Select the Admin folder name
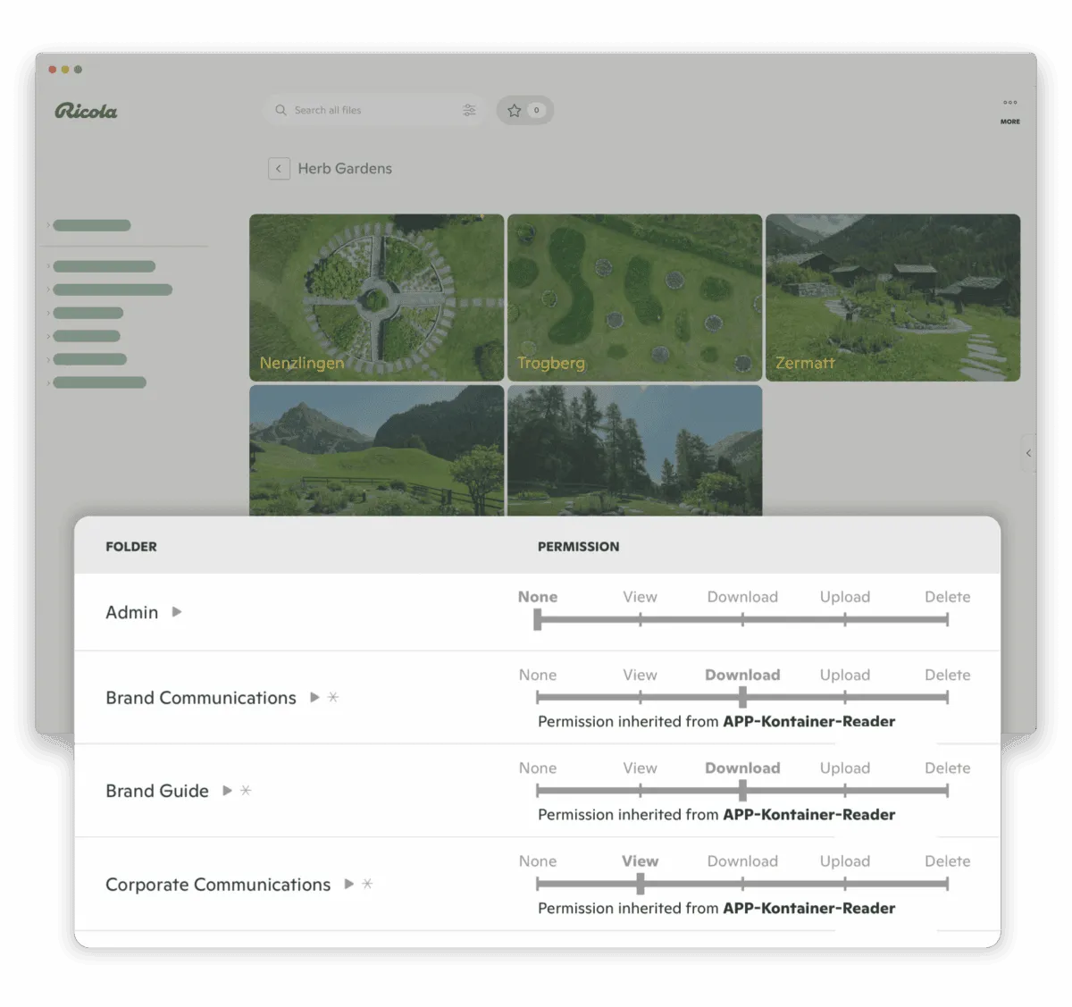Viewport: 1072px width, 1007px height. 131,612
